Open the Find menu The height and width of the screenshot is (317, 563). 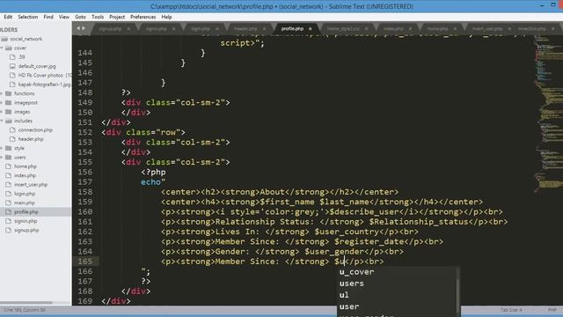[x=48, y=17]
